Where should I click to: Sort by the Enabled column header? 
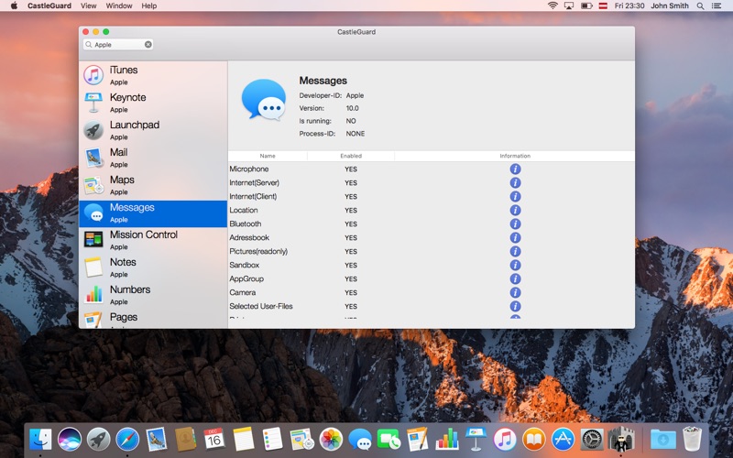tap(351, 156)
